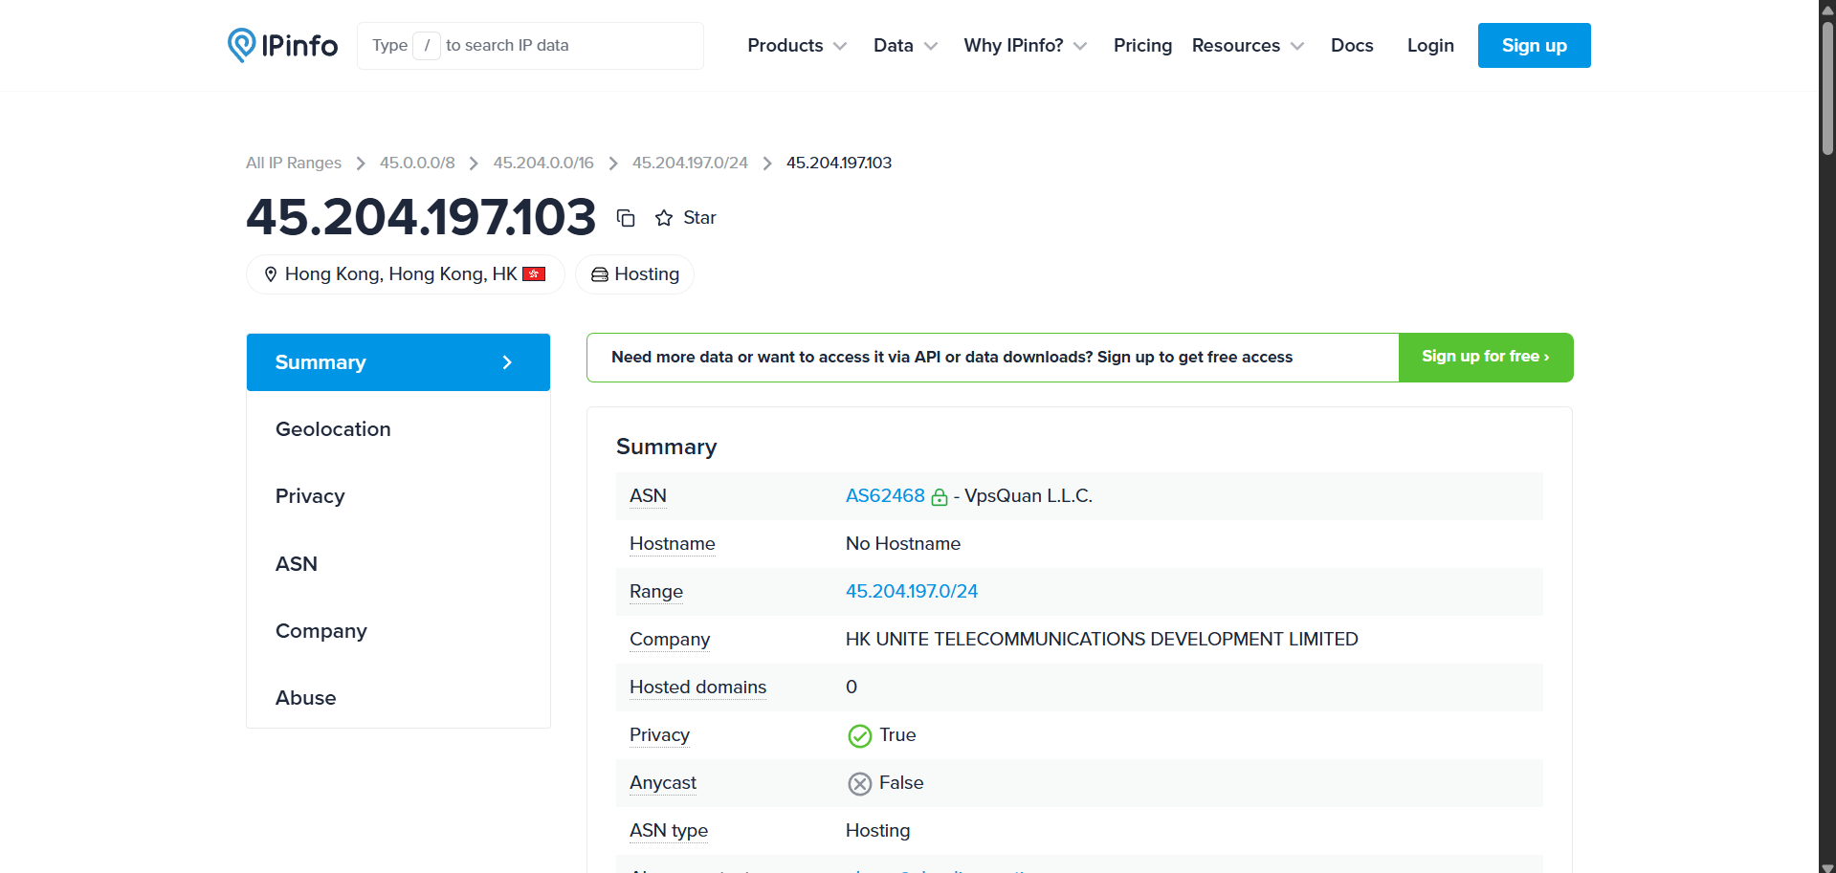Viewport: 1836px width, 873px height.
Task: Copy the IP address with copy icon
Action: pyautogui.click(x=626, y=218)
